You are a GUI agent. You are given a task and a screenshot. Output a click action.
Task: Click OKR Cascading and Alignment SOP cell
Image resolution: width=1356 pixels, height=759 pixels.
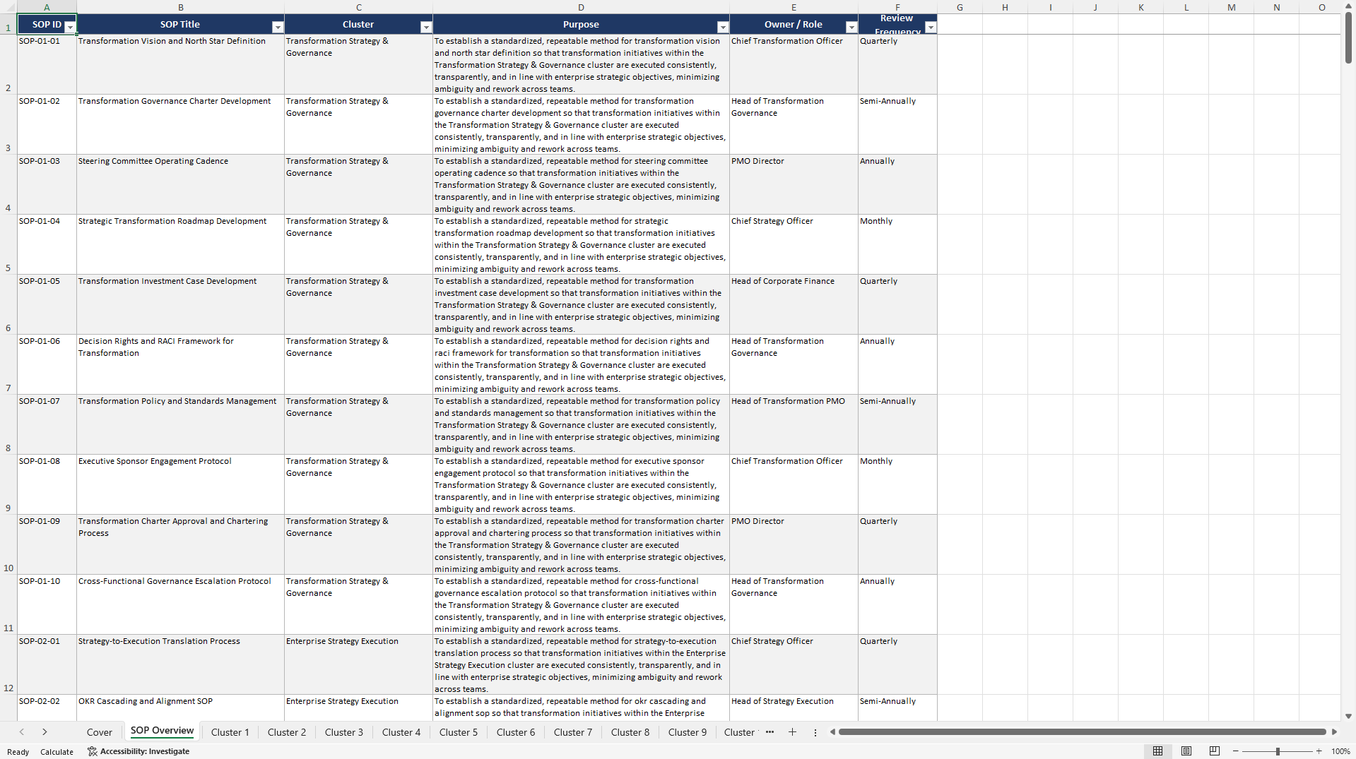coord(180,707)
